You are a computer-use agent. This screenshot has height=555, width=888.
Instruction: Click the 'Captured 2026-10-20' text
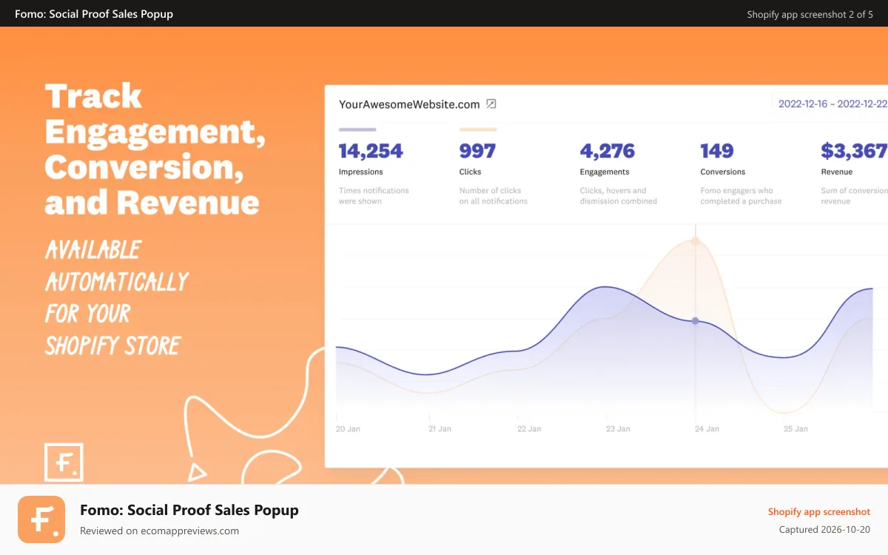(x=824, y=530)
